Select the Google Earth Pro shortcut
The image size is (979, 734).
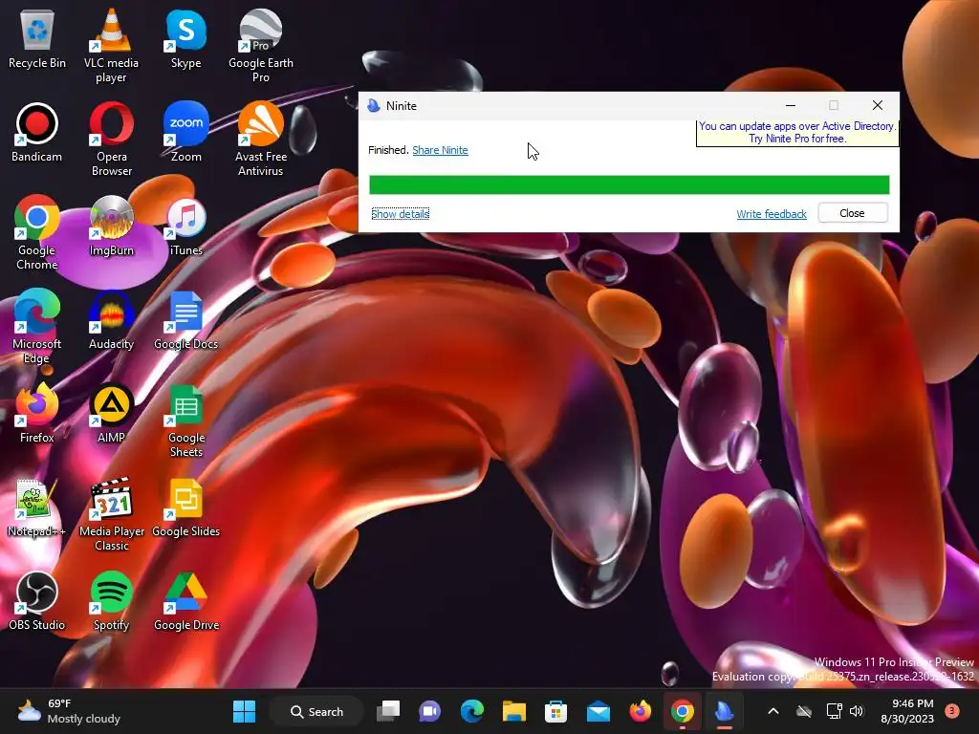[x=261, y=46]
